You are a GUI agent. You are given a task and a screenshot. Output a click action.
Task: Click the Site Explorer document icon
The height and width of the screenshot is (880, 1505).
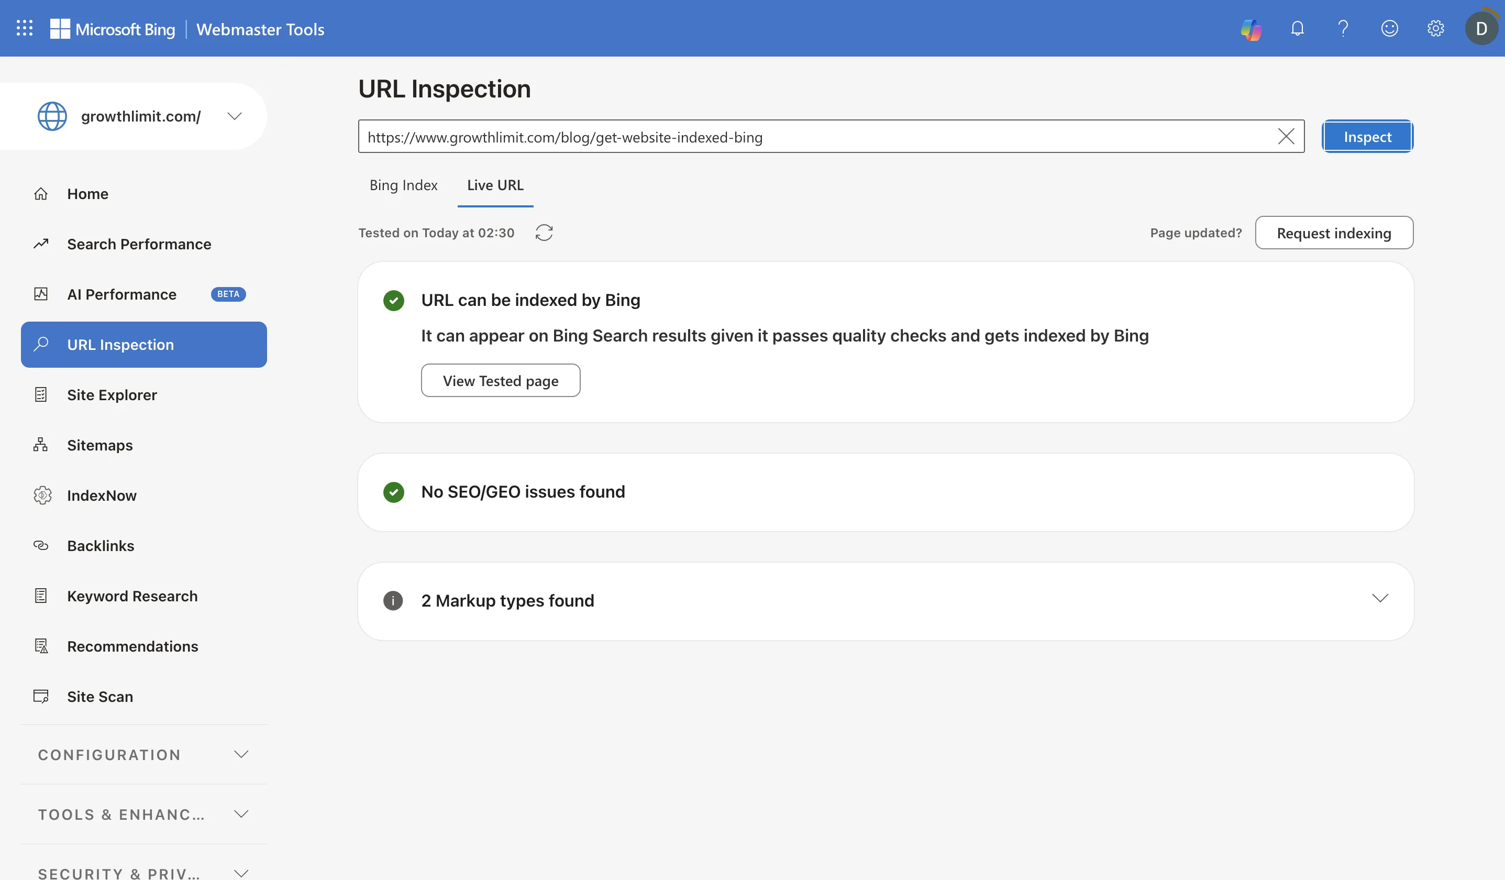click(x=41, y=394)
